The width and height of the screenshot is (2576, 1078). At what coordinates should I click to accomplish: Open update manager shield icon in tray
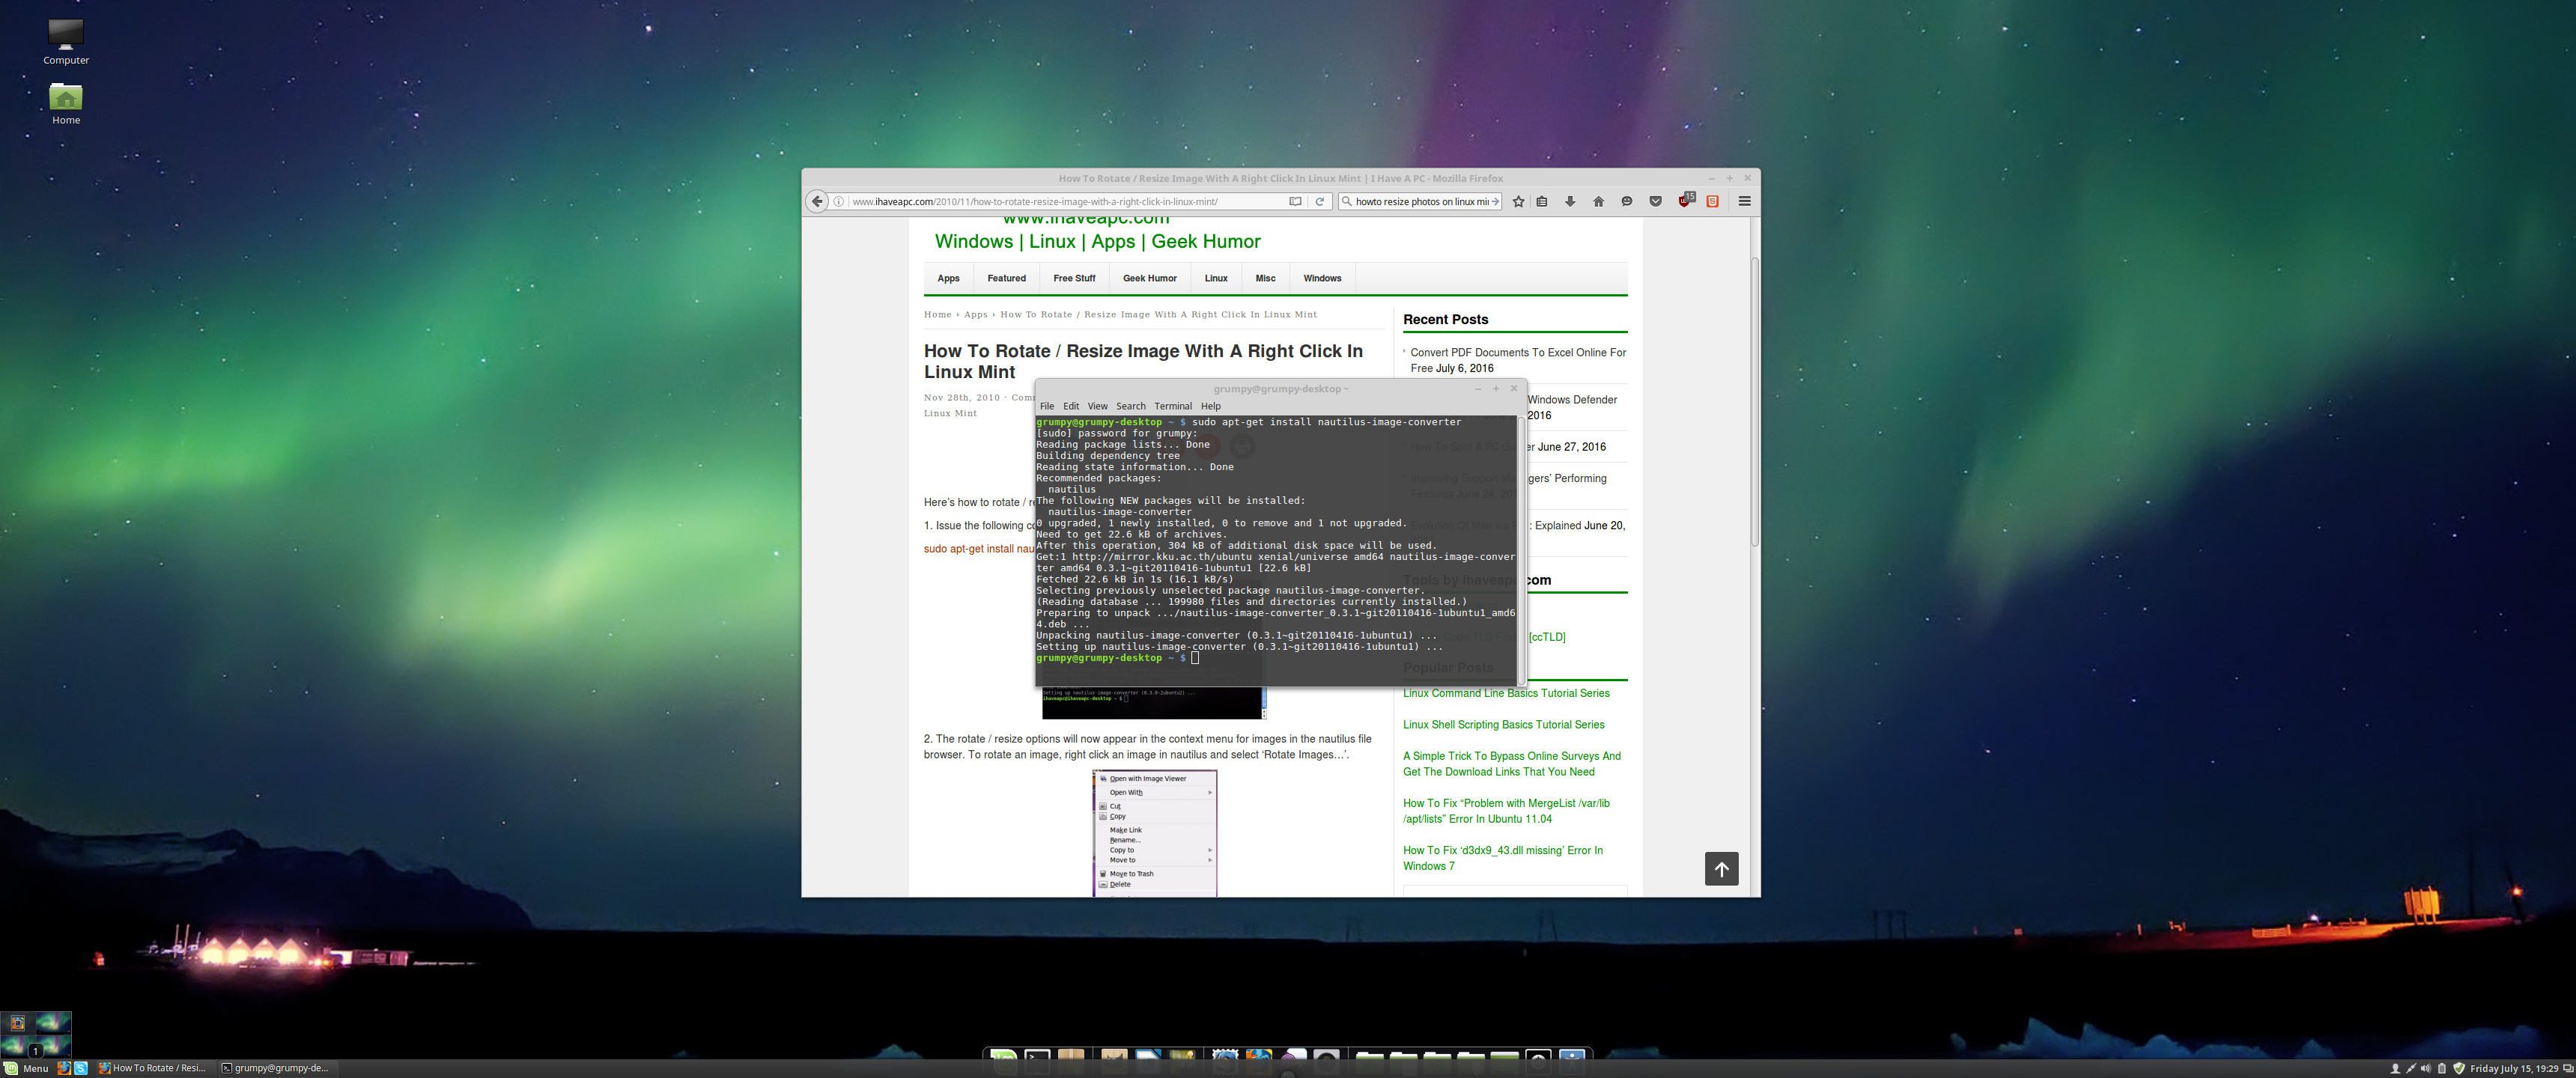coord(2459,1068)
